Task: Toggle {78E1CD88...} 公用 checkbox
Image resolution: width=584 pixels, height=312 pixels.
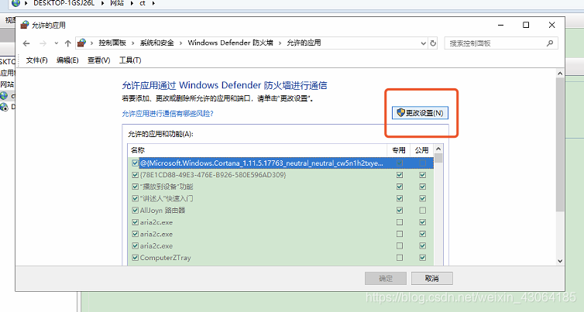Action: click(x=422, y=175)
